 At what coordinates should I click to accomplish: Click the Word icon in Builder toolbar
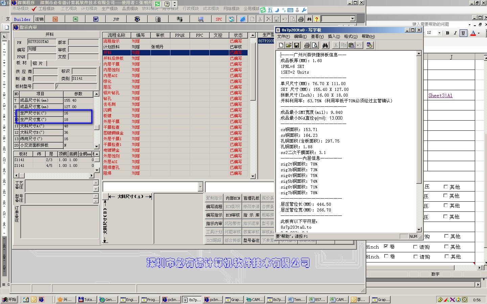96,19
